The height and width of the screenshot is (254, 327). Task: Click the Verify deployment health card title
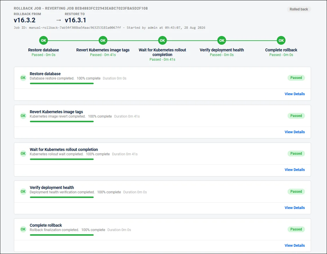pyautogui.click(x=52, y=188)
